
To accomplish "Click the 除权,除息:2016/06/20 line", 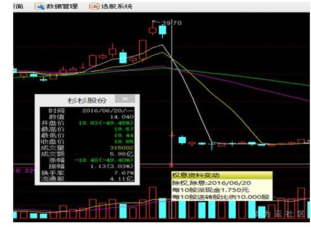I will pyautogui.click(x=212, y=183).
